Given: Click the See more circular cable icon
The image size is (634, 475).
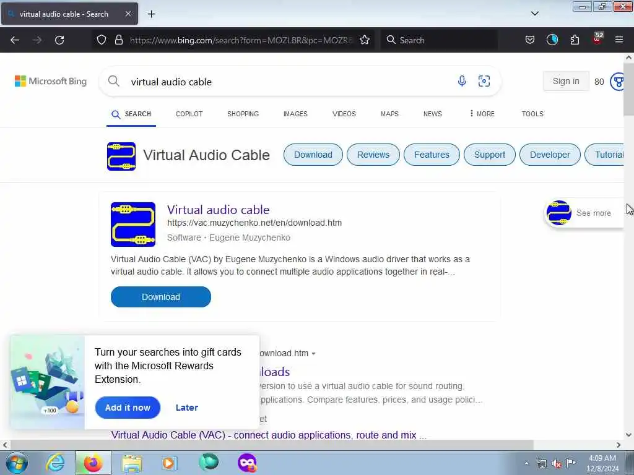Looking at the screenshot, I should [559, 213].
